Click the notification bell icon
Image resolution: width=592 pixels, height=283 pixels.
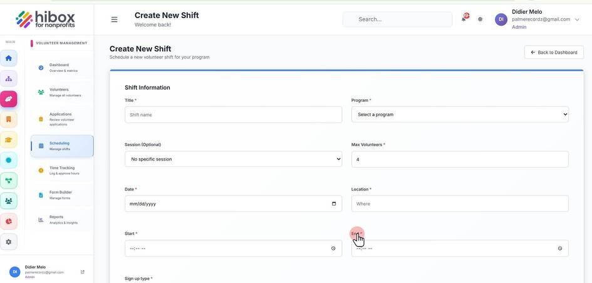(464, 19)
